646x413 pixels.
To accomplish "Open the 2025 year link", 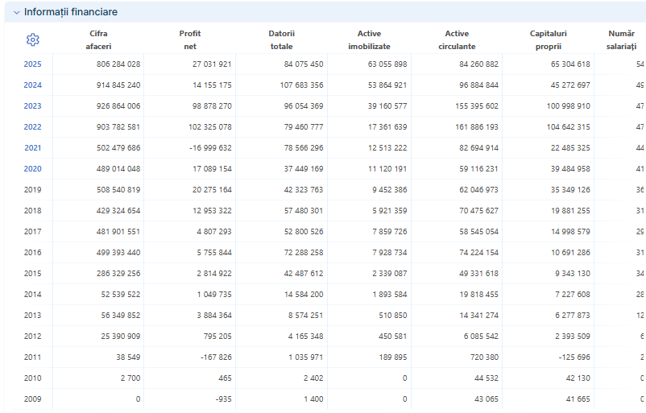I will (32, 64).
